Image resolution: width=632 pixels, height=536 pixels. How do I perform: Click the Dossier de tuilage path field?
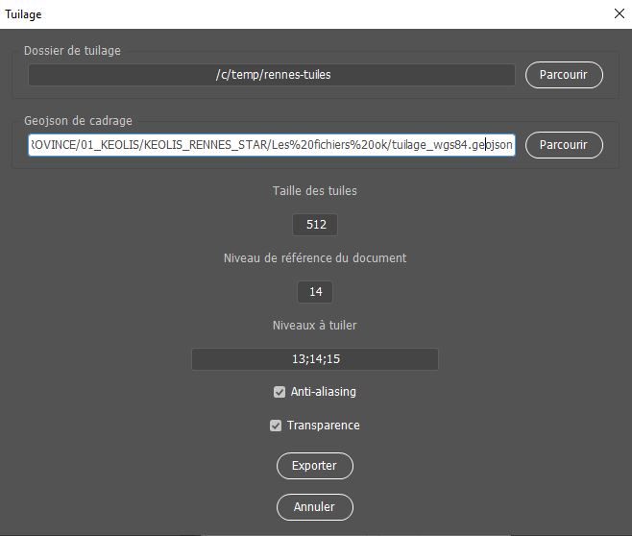coord(272,75)
